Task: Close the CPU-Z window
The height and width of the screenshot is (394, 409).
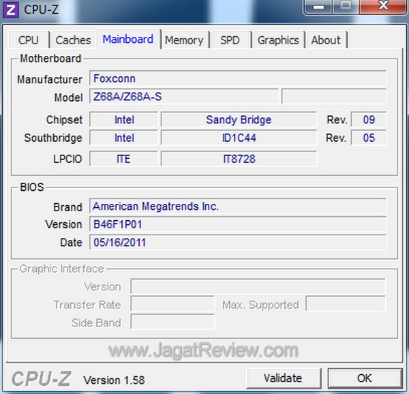Action: (383, 7)
